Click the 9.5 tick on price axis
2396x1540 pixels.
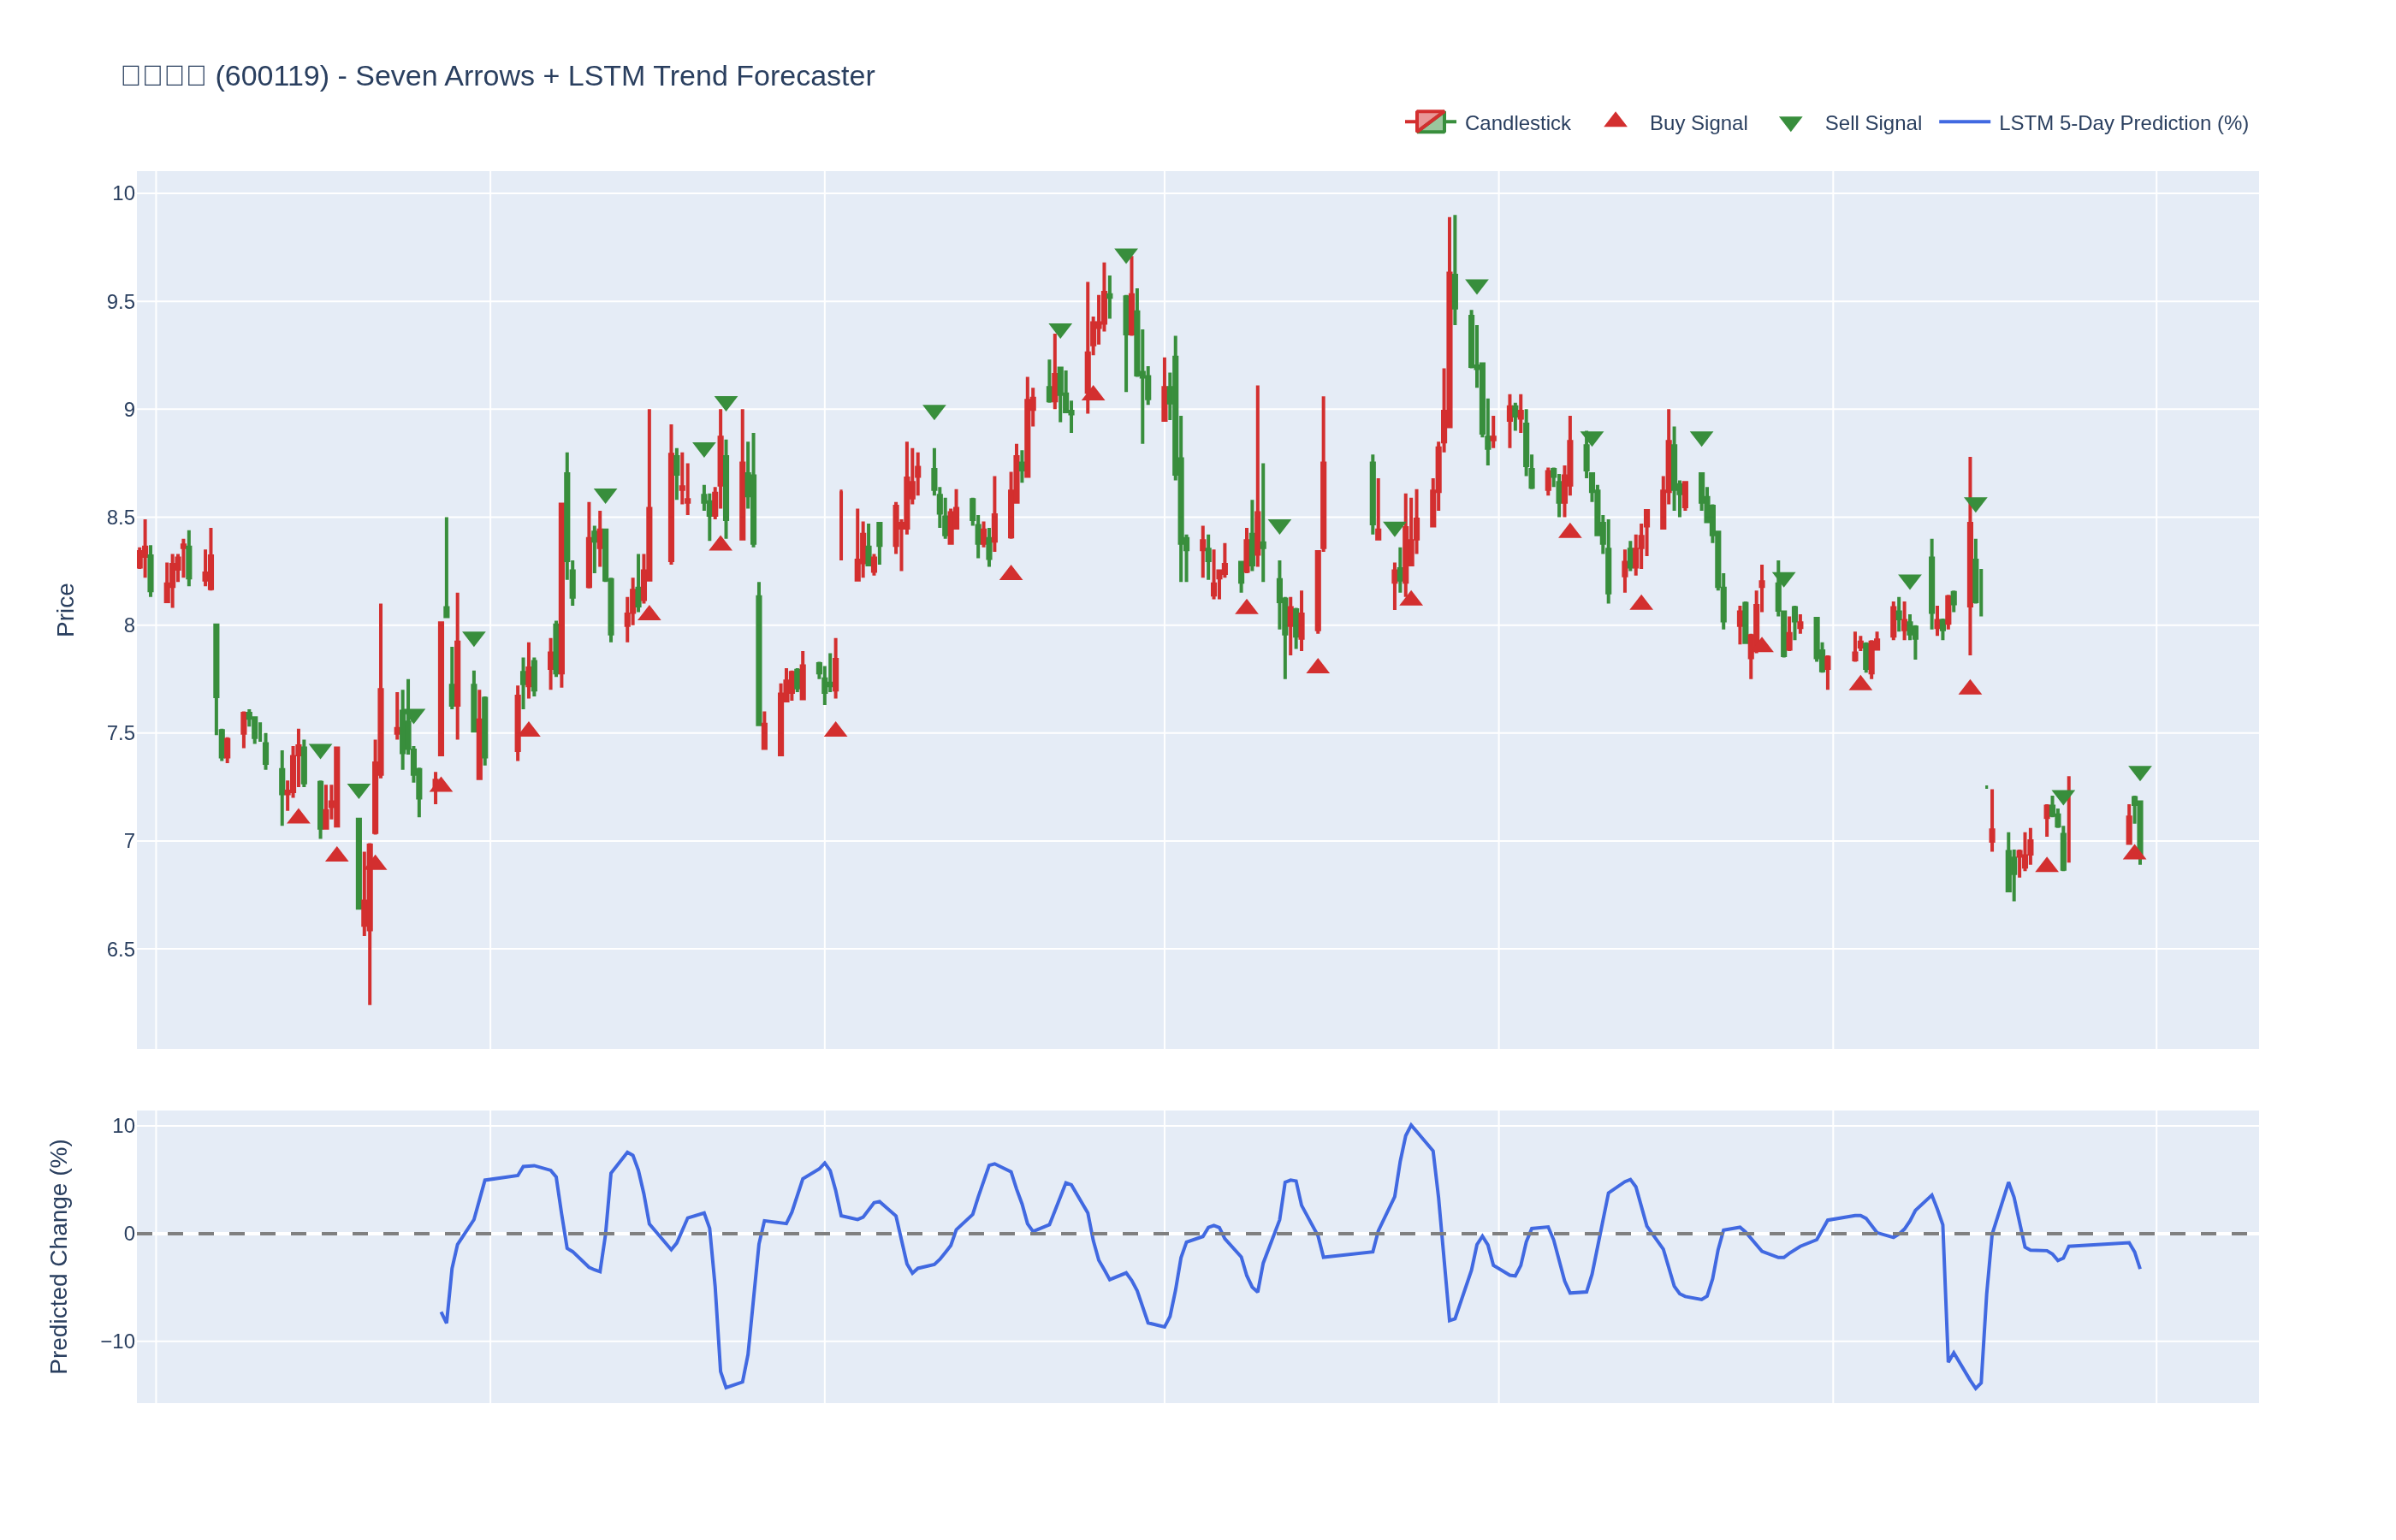click(121, 302)
